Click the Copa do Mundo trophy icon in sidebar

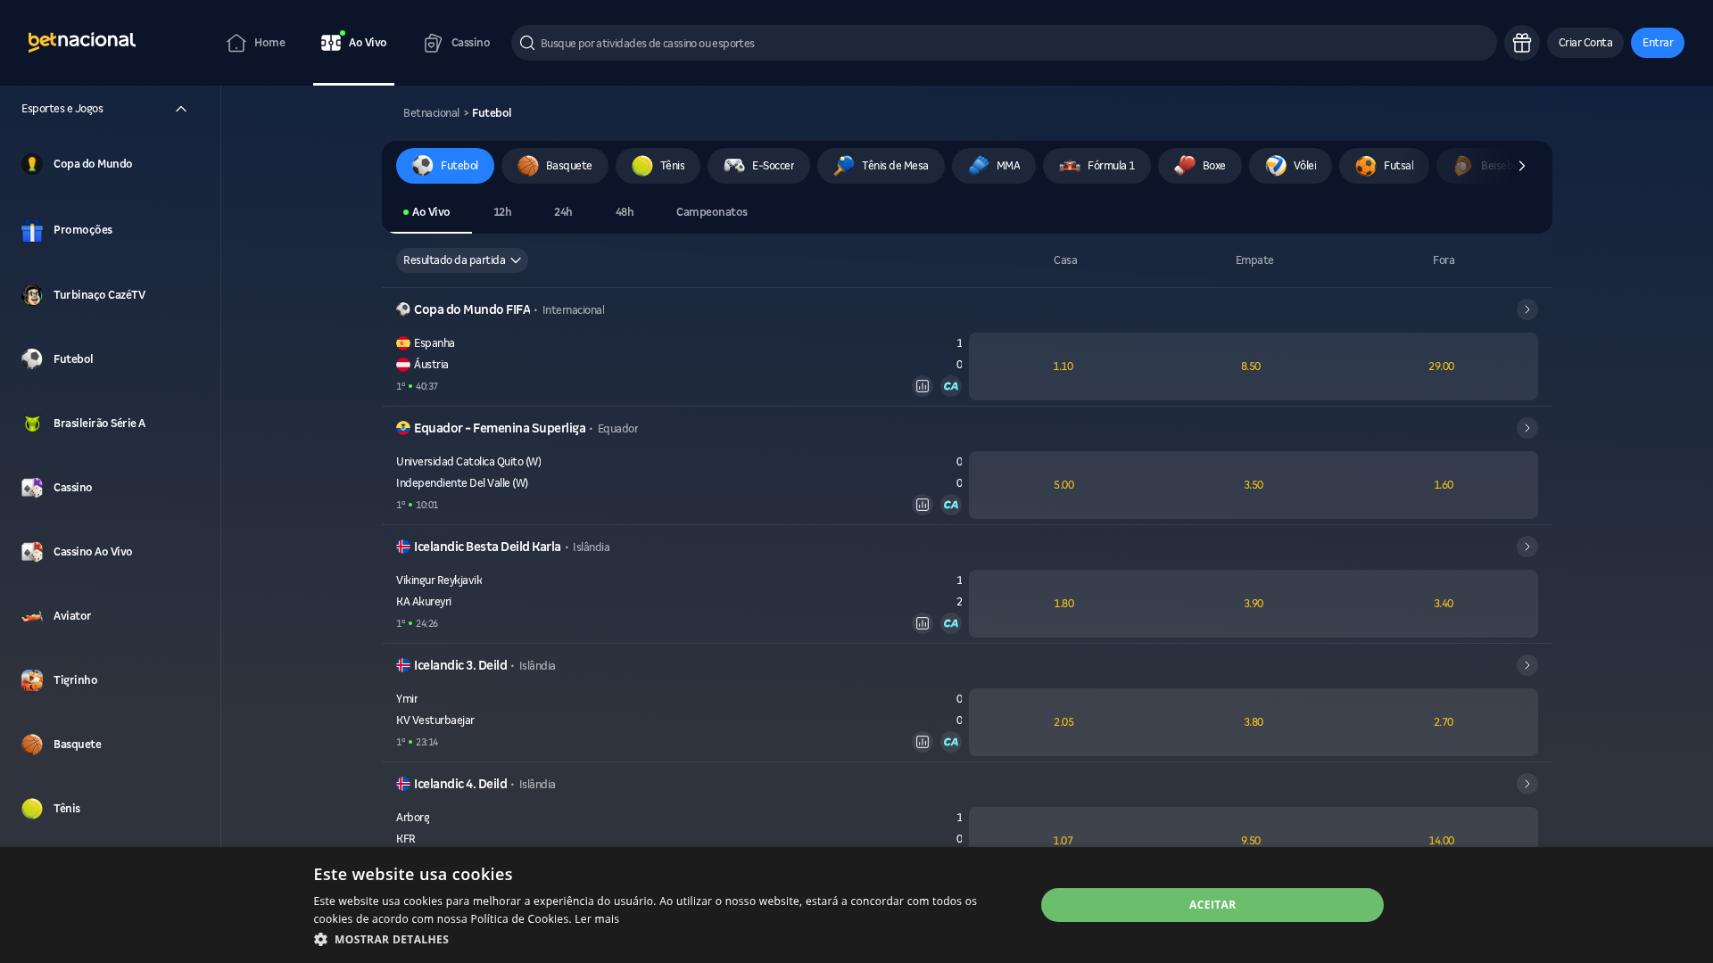click(x=32, y=164)
